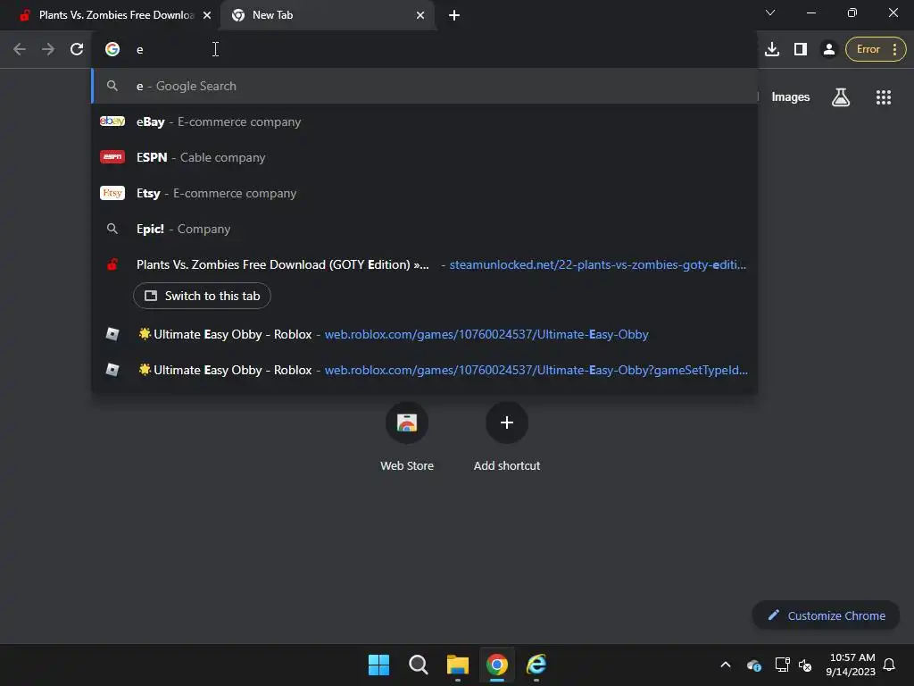Switch to the New Tab tab
The width and height of the screenshot is (914, 686).
tap(327, 15)
